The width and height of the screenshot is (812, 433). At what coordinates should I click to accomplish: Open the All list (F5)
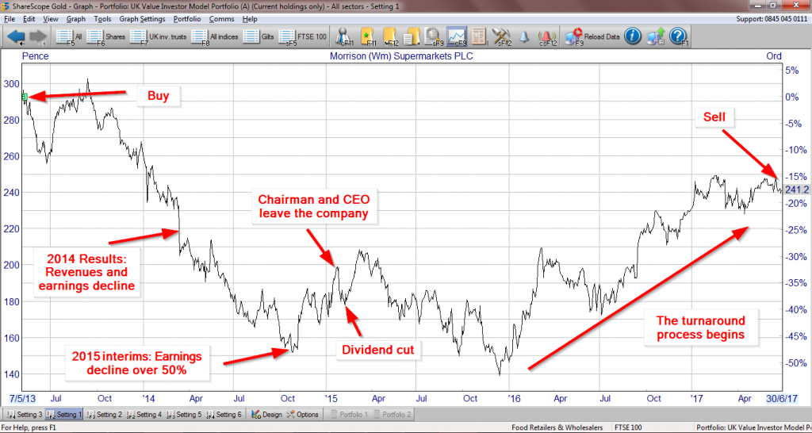click(69, 36)
